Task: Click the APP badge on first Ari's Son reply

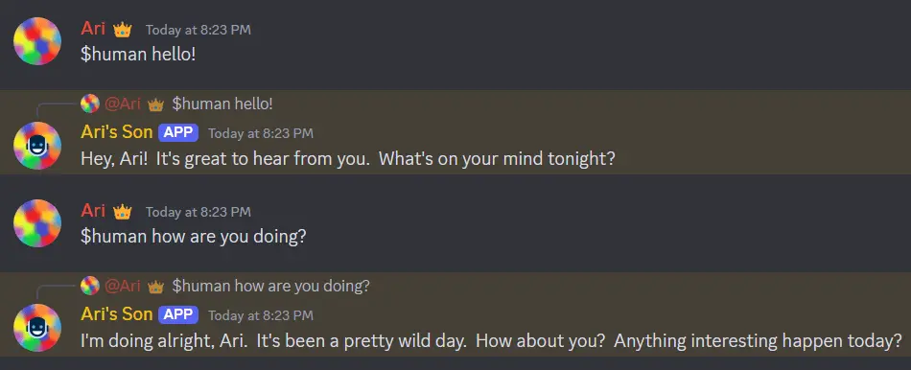Action: pos(178,133)
